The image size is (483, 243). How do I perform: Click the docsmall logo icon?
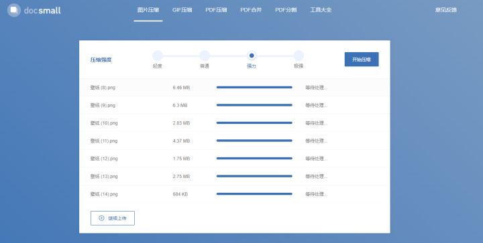pyautogui.click(x=14, y=10)
